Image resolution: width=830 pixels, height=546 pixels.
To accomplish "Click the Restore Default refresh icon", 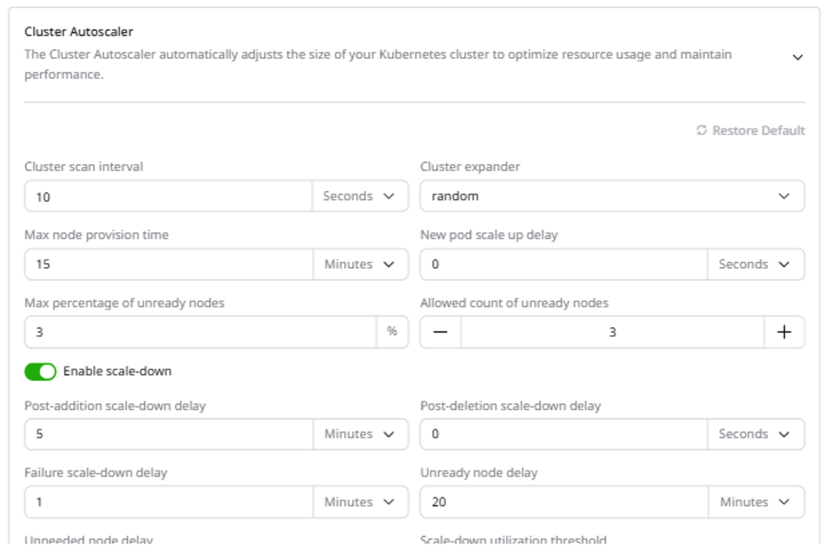I will tap(701, 130).
